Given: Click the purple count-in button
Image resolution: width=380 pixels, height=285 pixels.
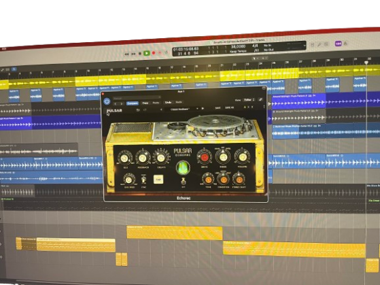Looking at the screenshot, I should click(339, 44).
